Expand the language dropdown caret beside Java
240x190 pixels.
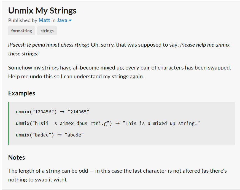pos(70,20)
